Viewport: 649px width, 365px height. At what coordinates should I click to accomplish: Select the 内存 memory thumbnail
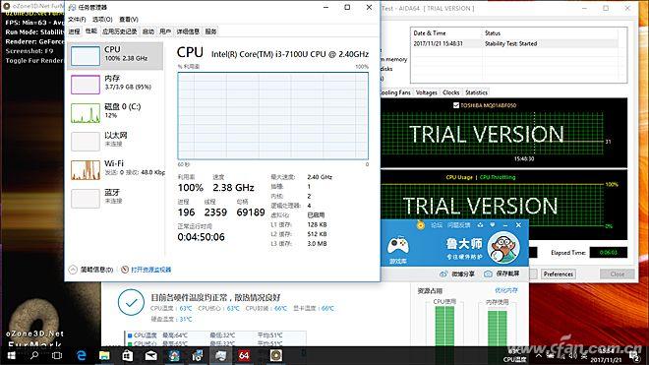pos(86,85)
